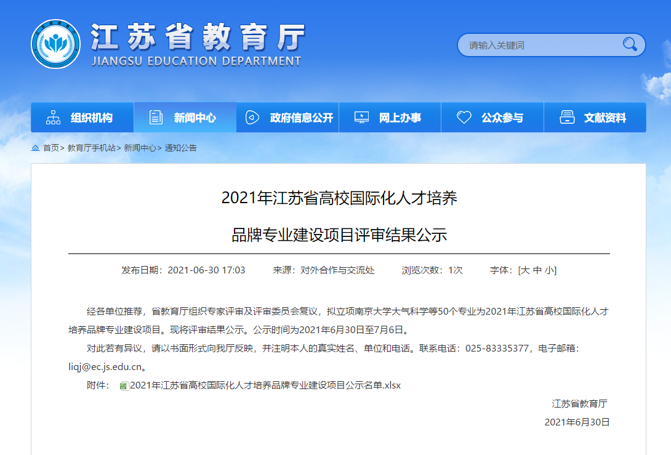Select the 公众参与 menu item
Screen dimensions: 671x455
tap(502, 118)
